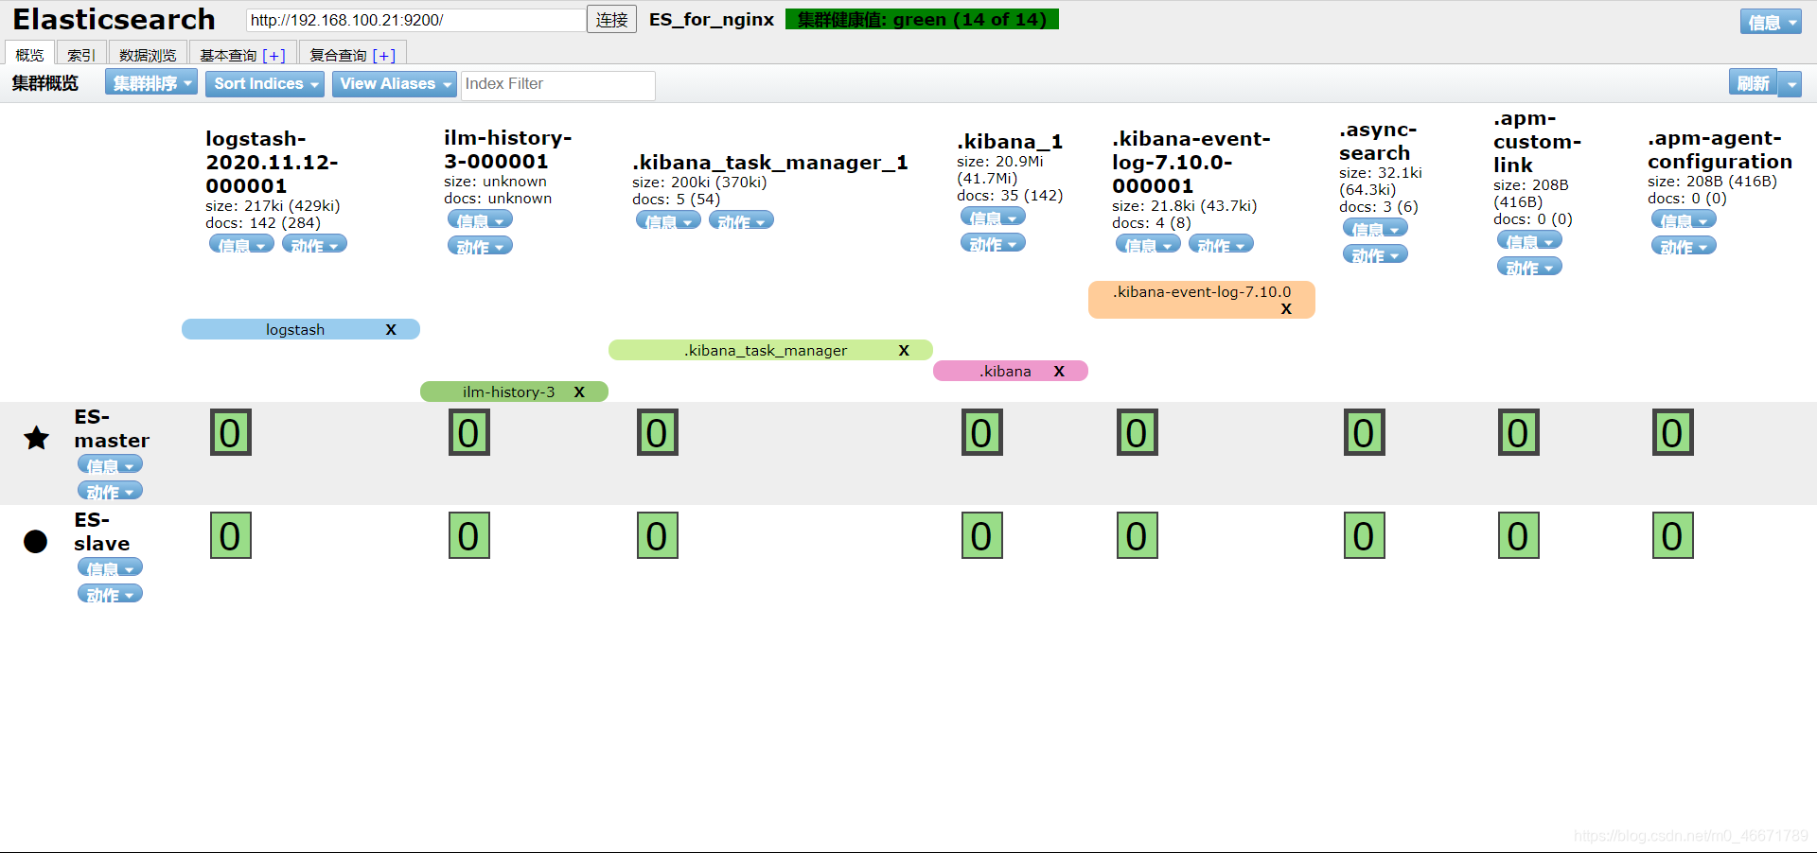Open the View Aliases dropdown

[395, 83]
